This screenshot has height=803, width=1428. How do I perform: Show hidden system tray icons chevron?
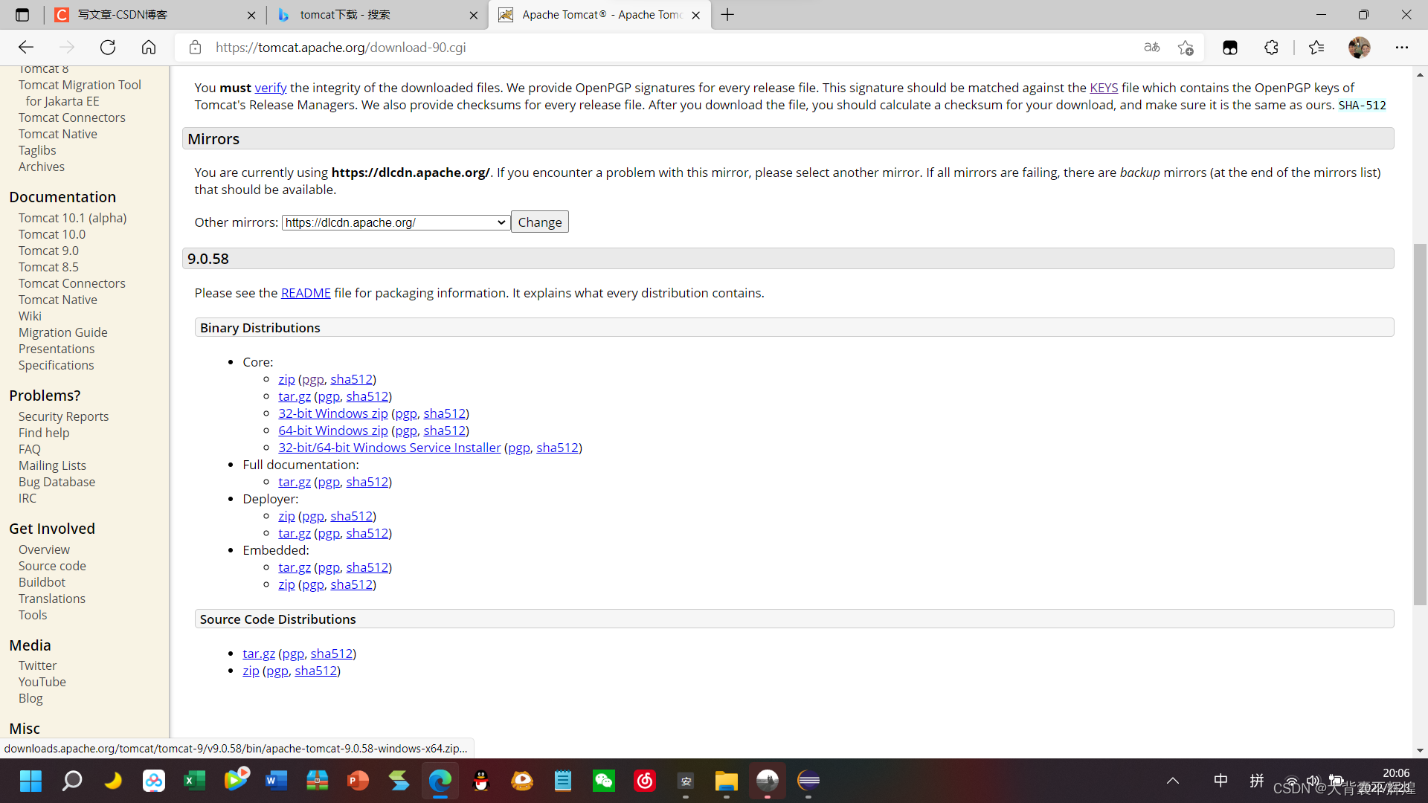[1173, 781]
